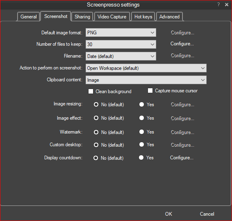232x221 pixels.
Task: Open the Default image format dropdown
Action: click(121, 32)
